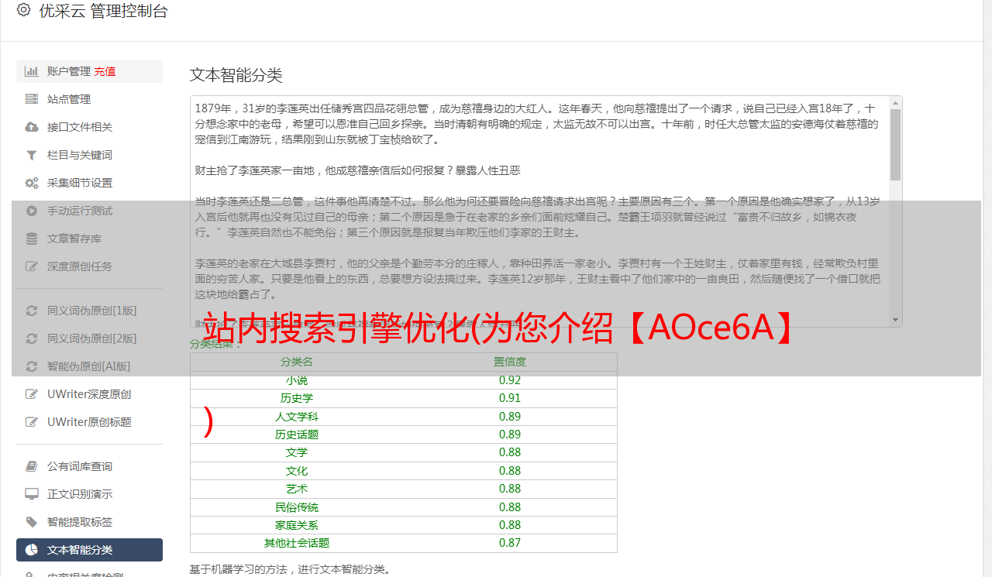This screenshot has width=992, height=577.
Task: Click the pie chart icon for 文本智能分类
Action: pos(32,550)
